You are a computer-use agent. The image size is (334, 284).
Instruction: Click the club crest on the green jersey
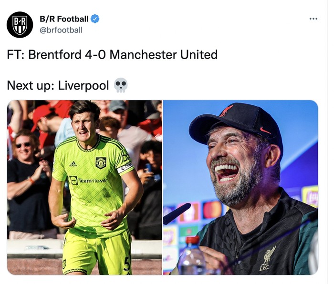[101, 162]
